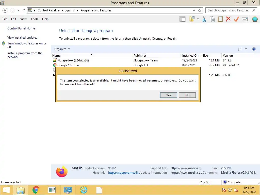Screen dimensions: 260x195
Task: Click the Action Center flag tray icon
Action: [224, 190]
